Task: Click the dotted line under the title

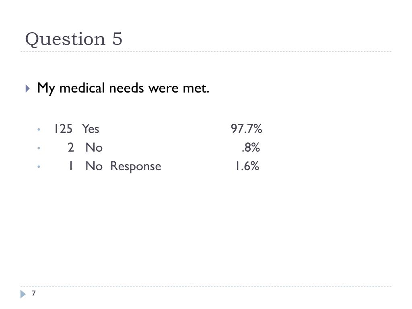Action: [x=206, y=51]
